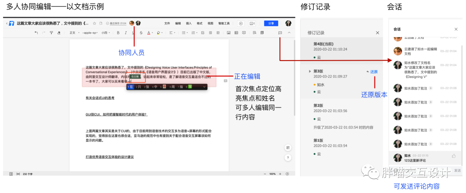Click the increase indent icon
466x193 pixels.
(218, 33)
